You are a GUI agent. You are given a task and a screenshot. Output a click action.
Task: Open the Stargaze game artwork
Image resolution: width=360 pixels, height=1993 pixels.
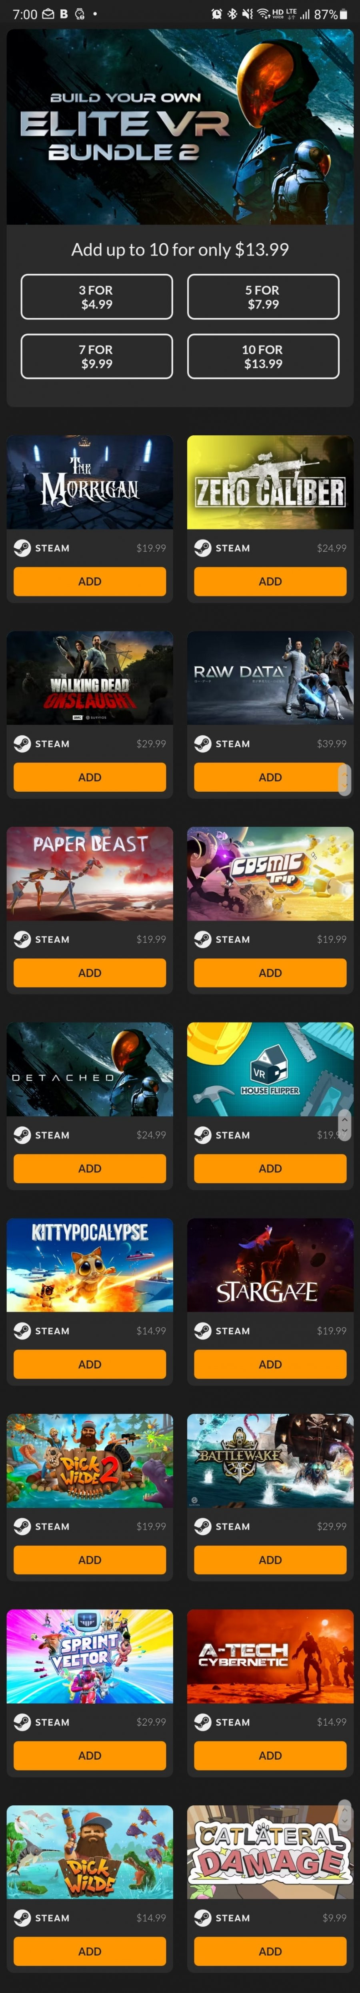coord(270,1265)
